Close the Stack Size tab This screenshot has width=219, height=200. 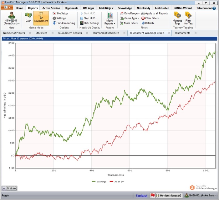pyautogui.click(x=53, y=33)
